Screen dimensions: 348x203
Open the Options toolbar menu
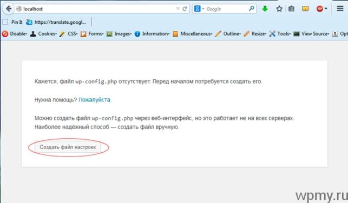(x=340, y=33)
